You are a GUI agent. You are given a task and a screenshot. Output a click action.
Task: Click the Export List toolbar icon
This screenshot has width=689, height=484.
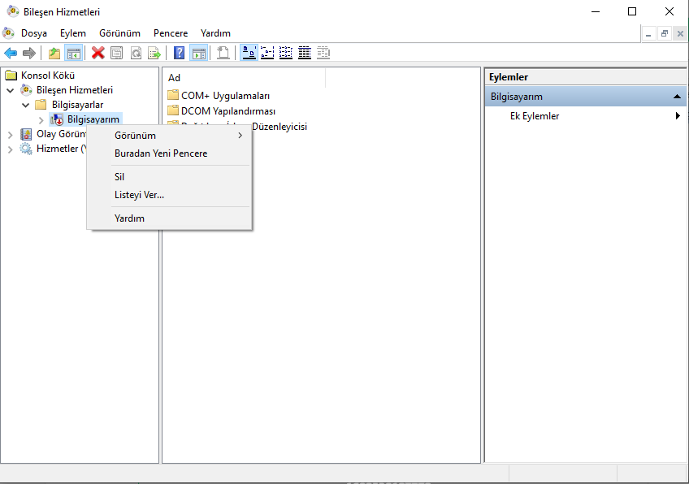154,53
